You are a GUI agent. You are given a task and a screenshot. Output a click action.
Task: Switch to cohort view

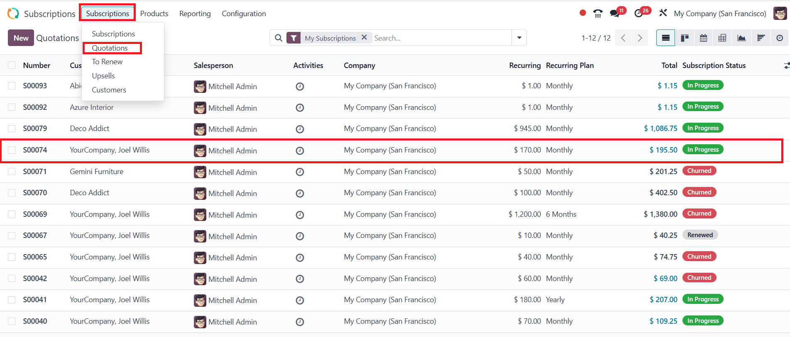coord(761,38)
